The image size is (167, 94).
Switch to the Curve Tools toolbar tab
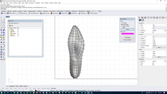coord(52,11)
